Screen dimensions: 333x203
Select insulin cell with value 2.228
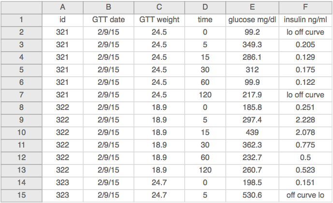coord(305,120)
